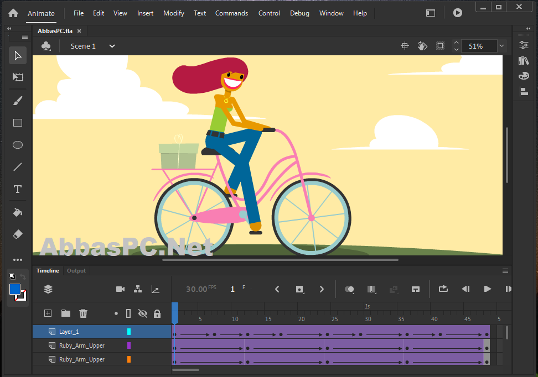Open the Modify menu
This screenshot has height=377, width=538.
coord(174,13)
